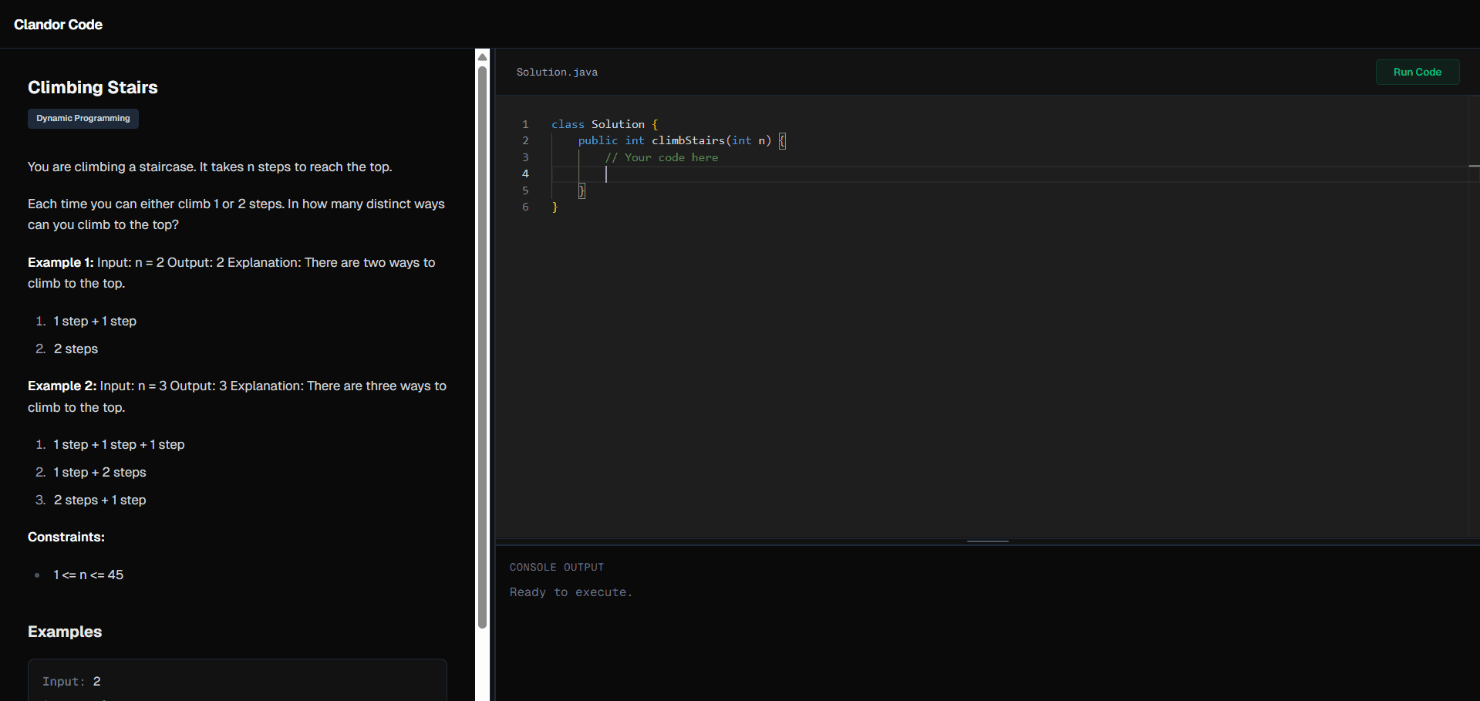The width and height of the screenshot is (1480, 701).
Task: Collapse the console panel via its drag handle
Action: (x=987, y=541)
